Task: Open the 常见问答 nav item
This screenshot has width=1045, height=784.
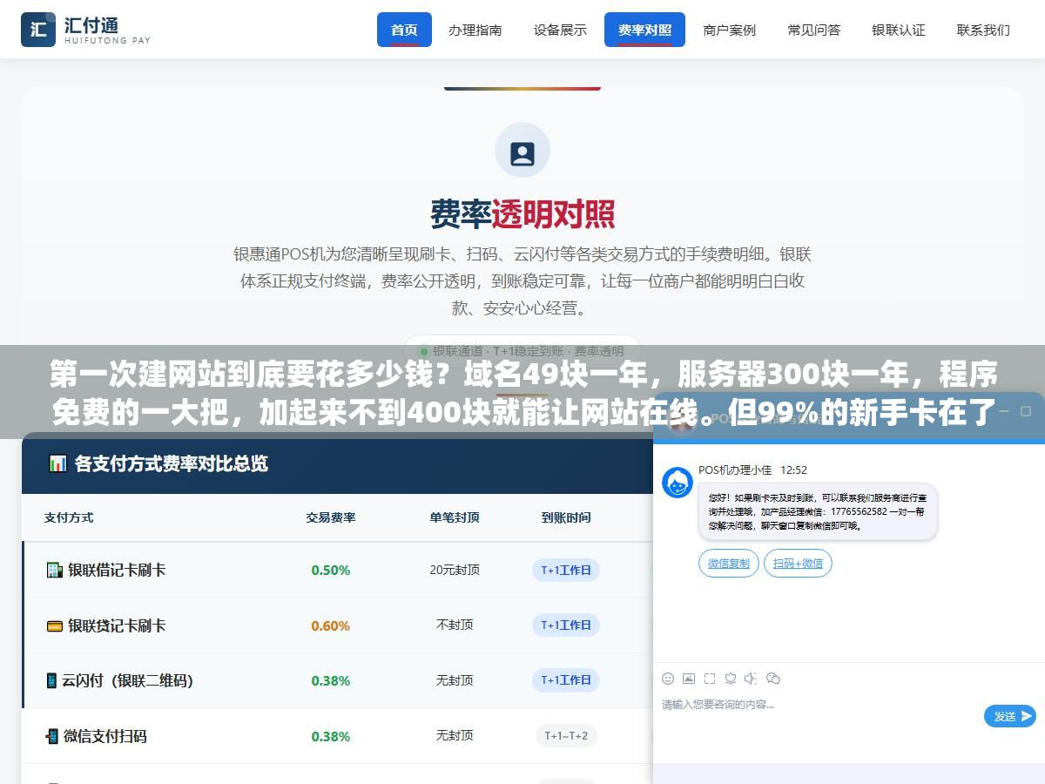Action: (x=814, y=30)
